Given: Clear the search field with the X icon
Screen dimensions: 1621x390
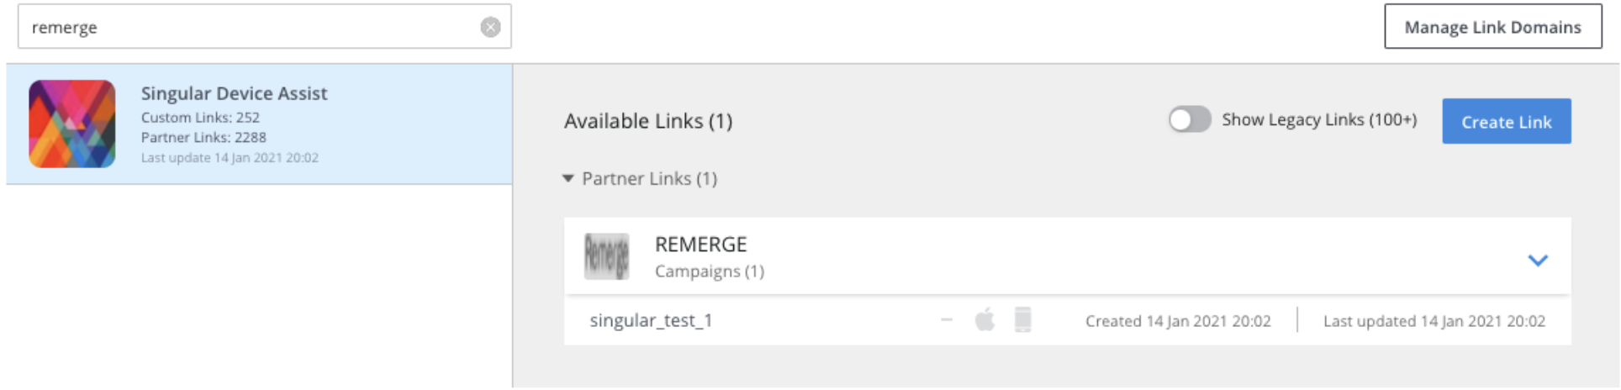Looking at the screenshot, I should 490,27.
